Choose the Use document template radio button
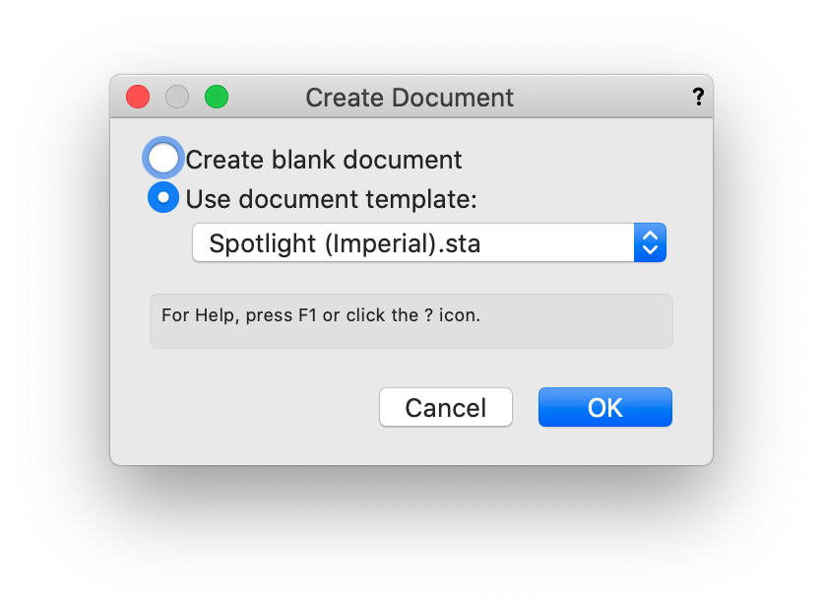 pos(163,198)
